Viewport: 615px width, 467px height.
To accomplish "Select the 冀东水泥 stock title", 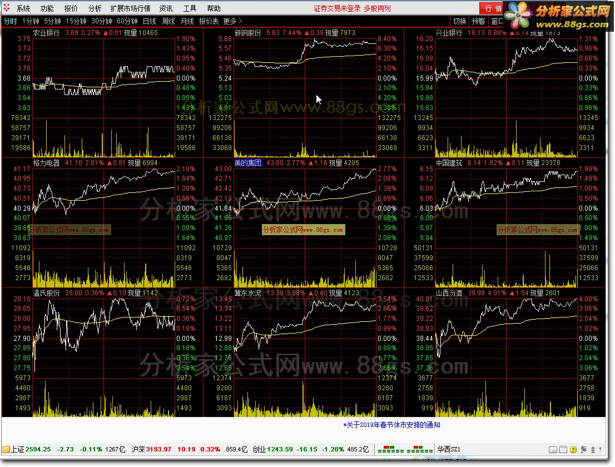I will tap(247, 293).
